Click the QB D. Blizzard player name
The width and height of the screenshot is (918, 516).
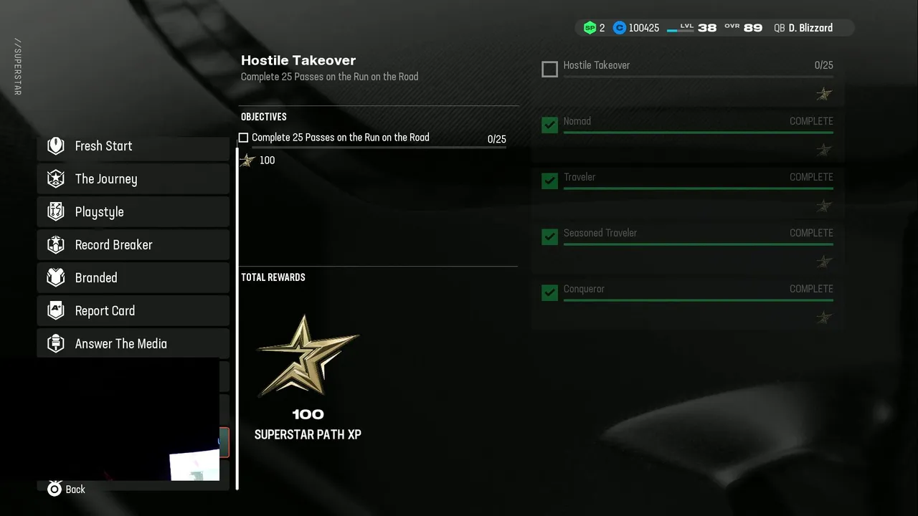(803, 28)
